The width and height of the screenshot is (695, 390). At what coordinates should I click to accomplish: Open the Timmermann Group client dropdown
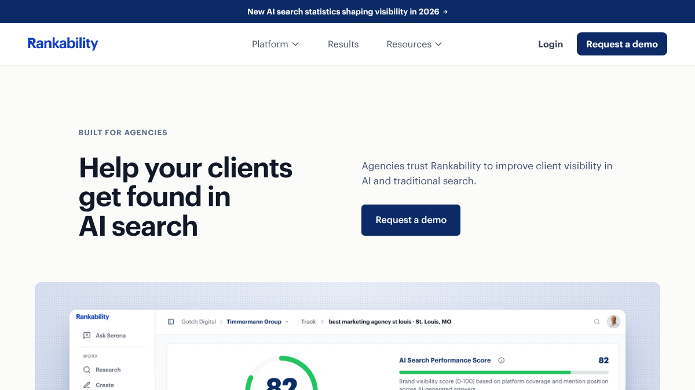pyautogui.click(x=257, y=322)
